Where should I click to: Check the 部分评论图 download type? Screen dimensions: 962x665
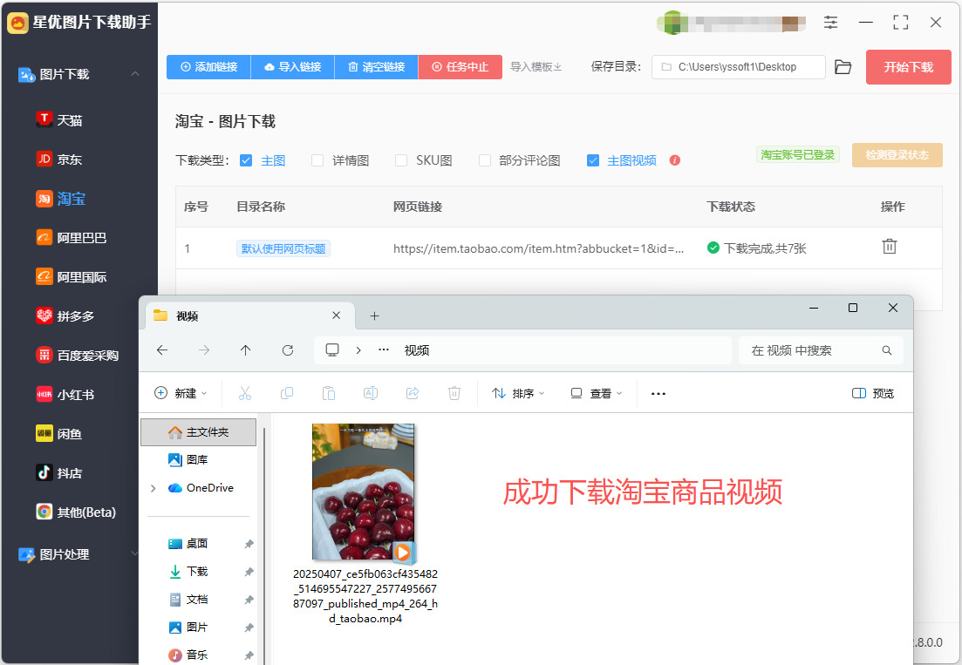click(485, 160)
